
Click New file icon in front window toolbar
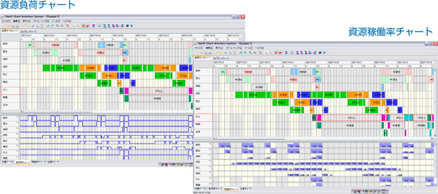coord(197,53)
